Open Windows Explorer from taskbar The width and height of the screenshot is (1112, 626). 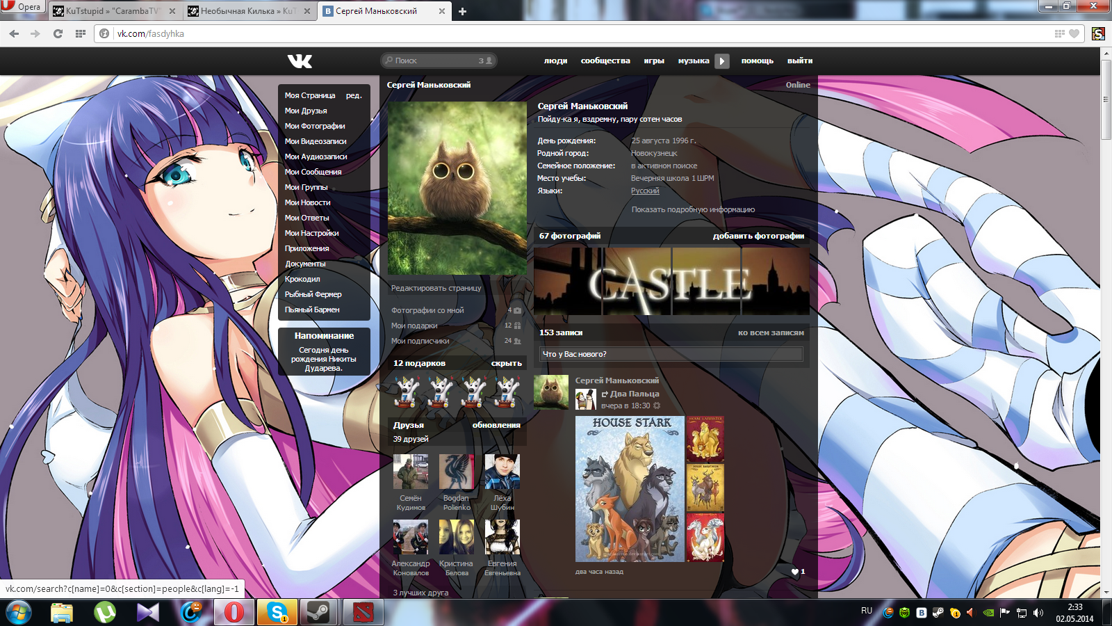click(x=62, y=613)
